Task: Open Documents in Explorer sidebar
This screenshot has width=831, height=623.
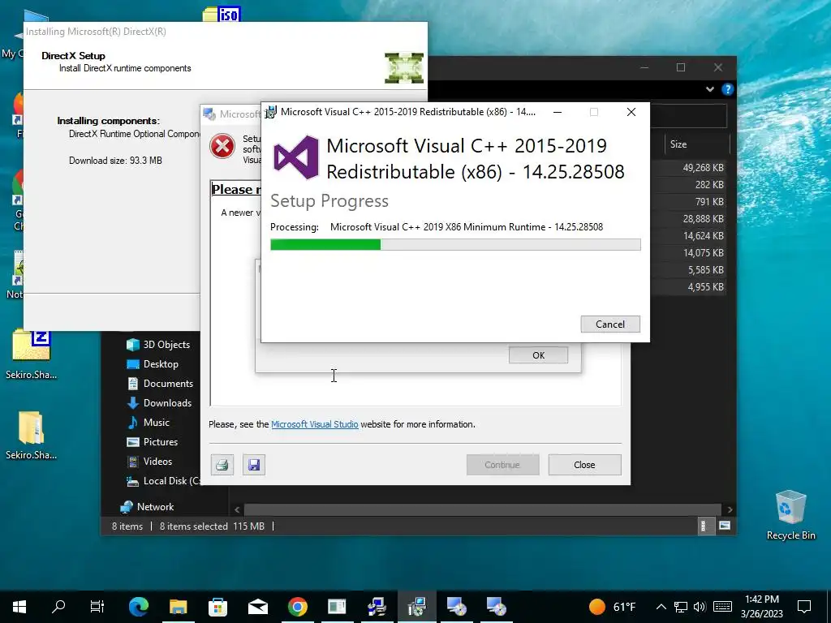Action: click(160, 384)
